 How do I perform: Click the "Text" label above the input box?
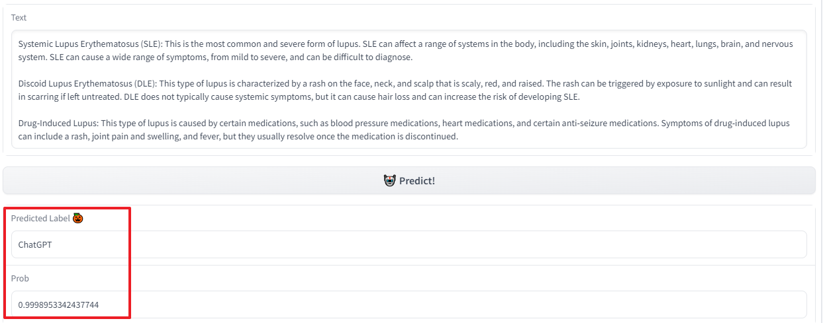coord(19,17)
